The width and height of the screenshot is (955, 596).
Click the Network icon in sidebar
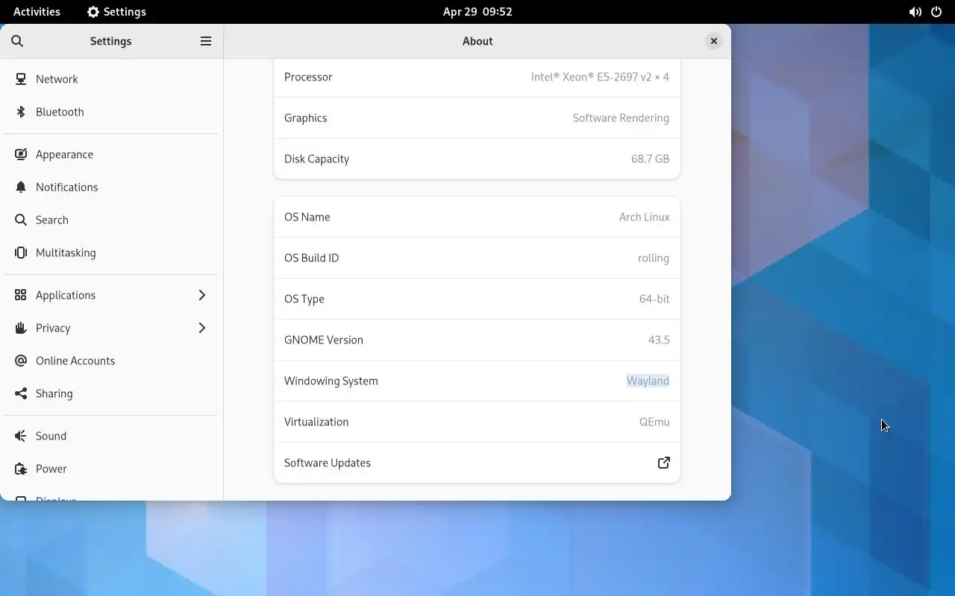point(21,79)
